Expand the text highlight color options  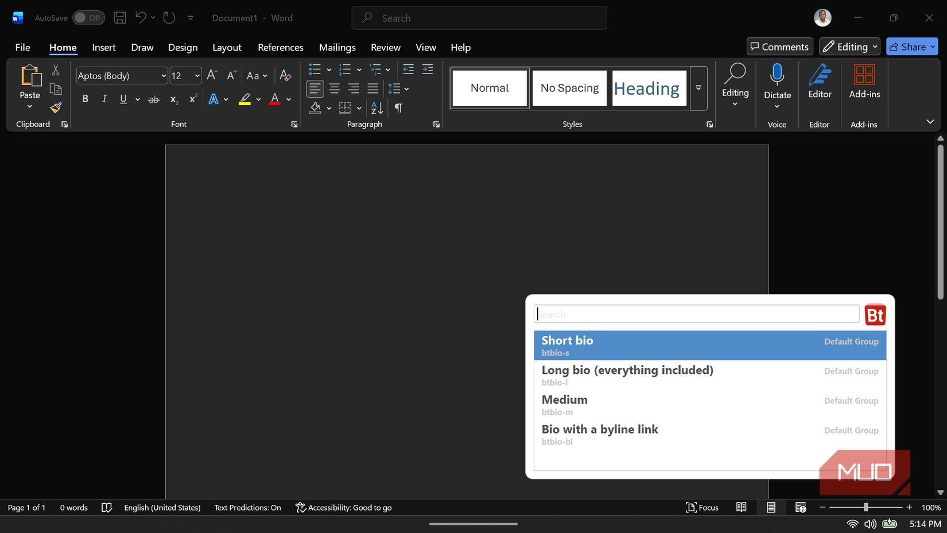point(258,99)
